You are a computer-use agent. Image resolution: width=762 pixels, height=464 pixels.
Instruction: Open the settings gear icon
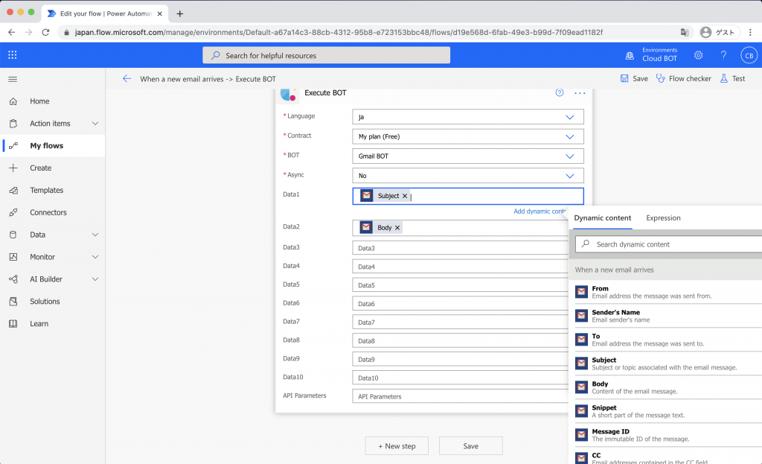[x=698, y=55]
